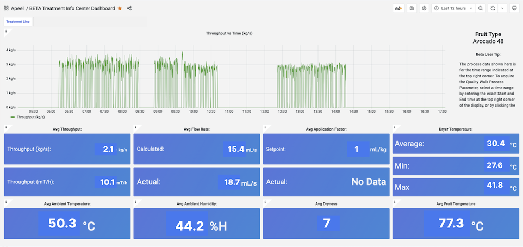Click the add panel icon
523x247 pixels.
(x=399, y=8)
